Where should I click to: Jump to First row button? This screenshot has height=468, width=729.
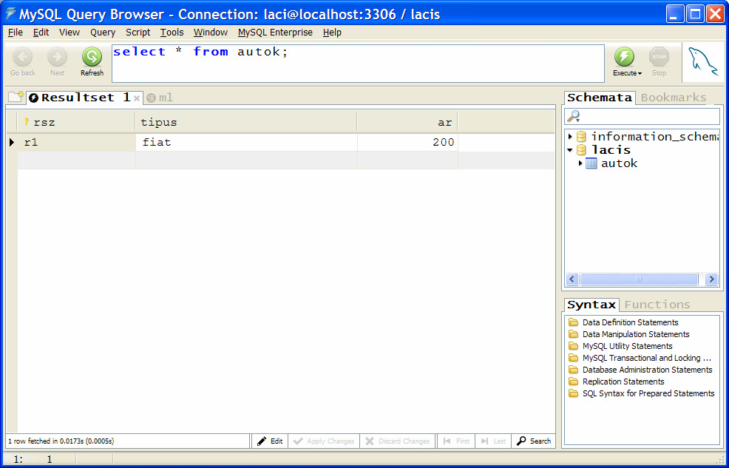click(x=456, y=441)
